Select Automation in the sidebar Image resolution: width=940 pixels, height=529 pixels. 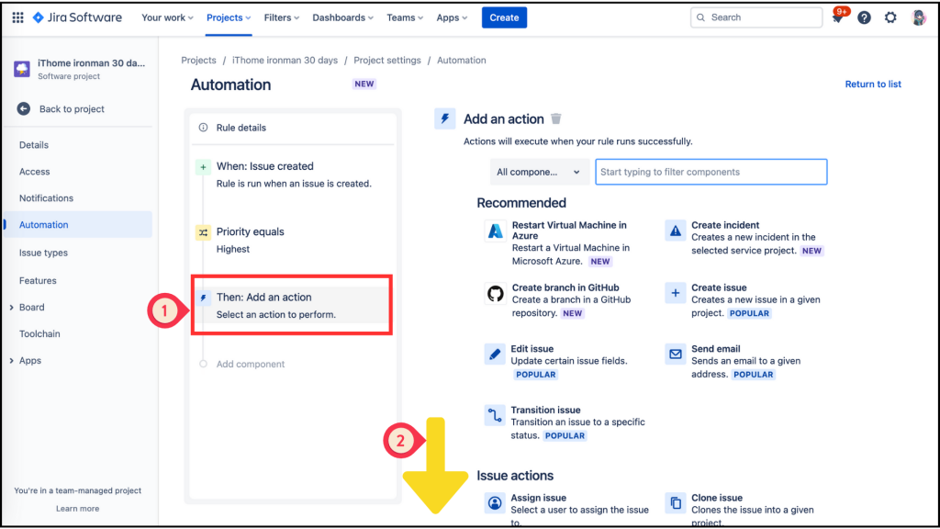[78, 225]
